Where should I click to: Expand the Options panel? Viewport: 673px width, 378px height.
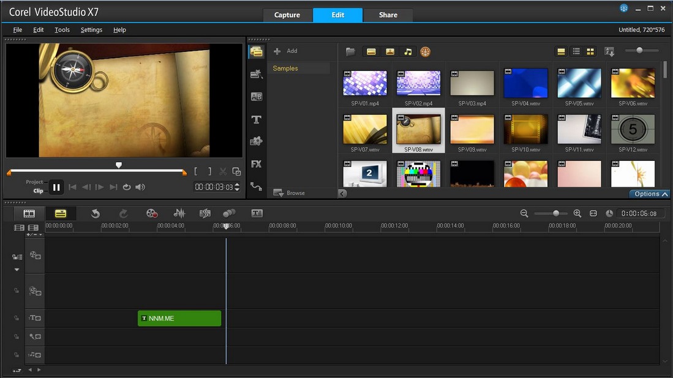(650, 194)
